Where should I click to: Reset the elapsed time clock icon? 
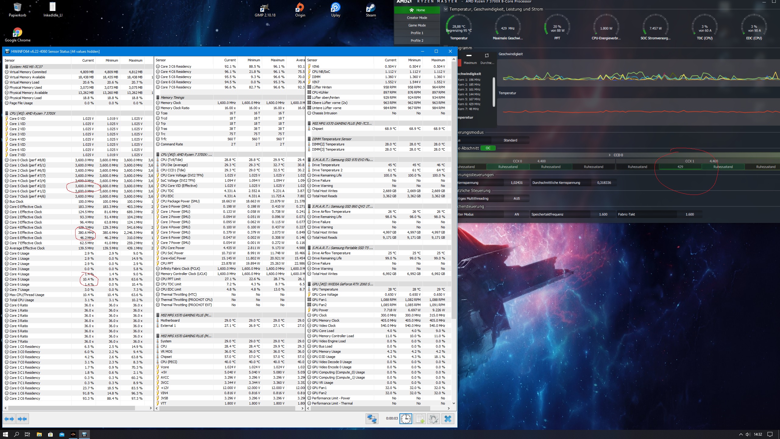click(406, 419)
